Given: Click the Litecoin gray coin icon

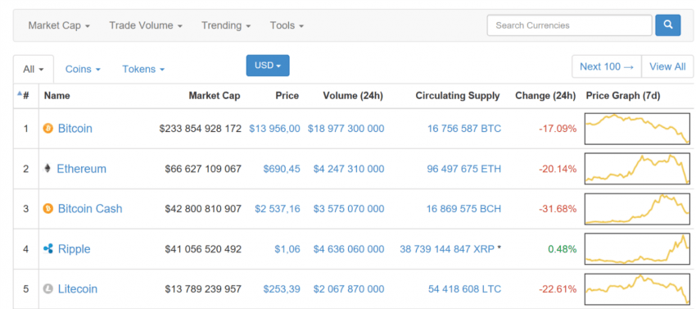Looking at the screenshot, I should click(48, 289).
